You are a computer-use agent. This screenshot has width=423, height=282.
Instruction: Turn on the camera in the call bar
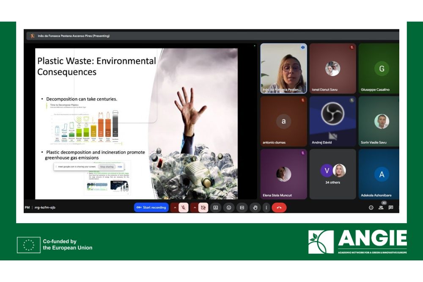[x=203, y=207]
